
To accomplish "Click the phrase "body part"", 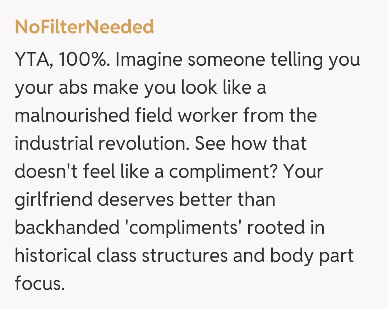I will pos(312,255).
